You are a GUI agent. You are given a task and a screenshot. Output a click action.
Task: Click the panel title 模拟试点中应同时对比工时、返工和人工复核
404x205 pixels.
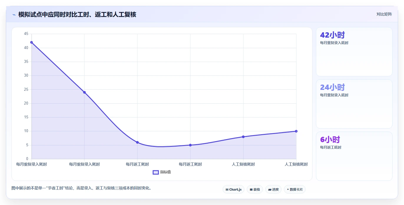pos(77,14)
